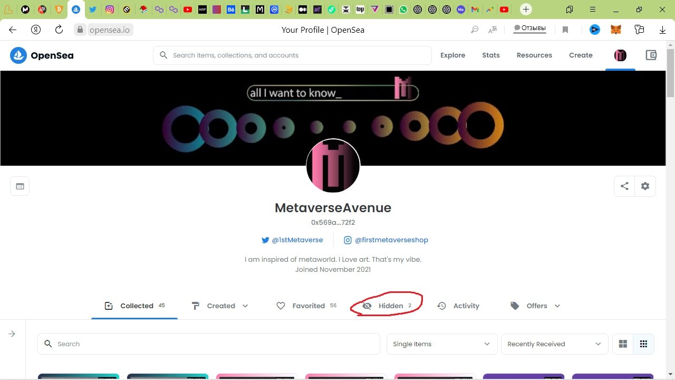Switch to the Favorited tab
The width and height of the screenshot is (675, 380).
coord(306,306)
